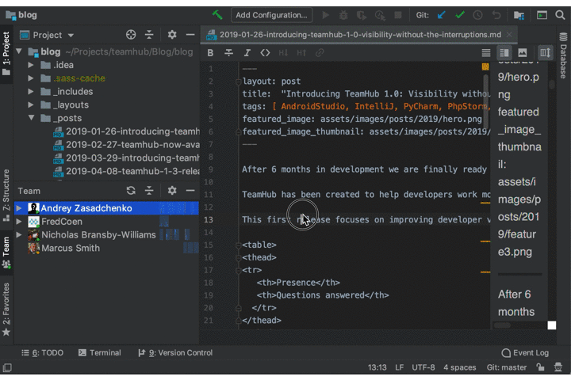Expand Nicholas Bransby-Williams team member
This screenshot has height=380, width=571.
coord(19,234)
